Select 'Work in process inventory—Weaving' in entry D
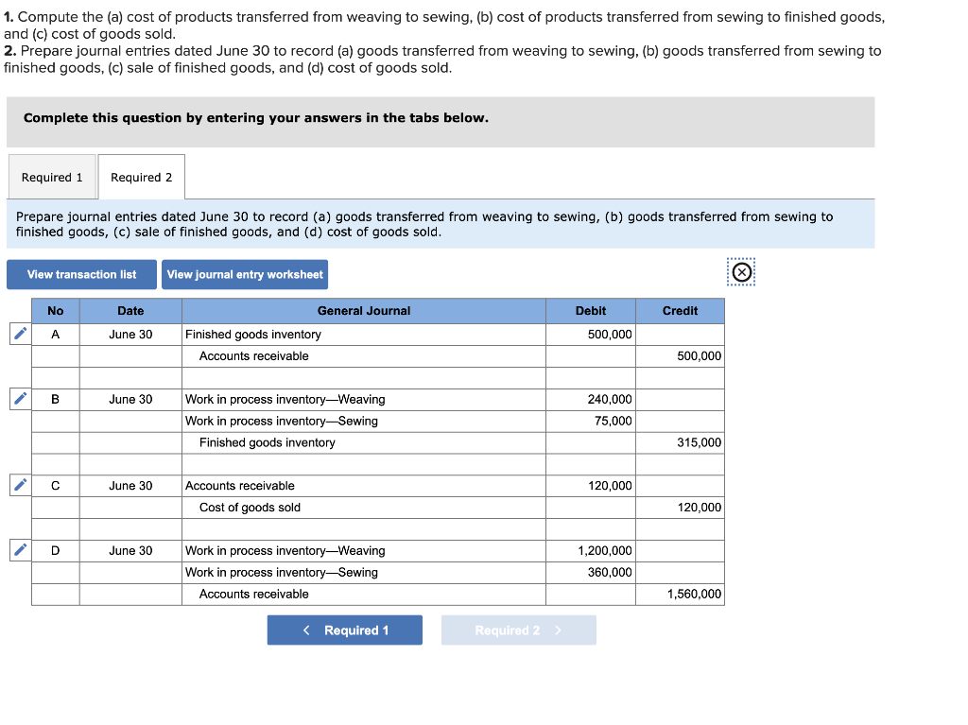 (364, 551)
